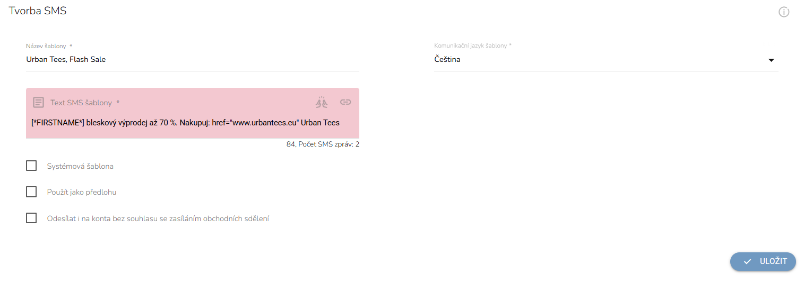
Task: Save the template with ULOŽIT text
Action: [773, 261]
